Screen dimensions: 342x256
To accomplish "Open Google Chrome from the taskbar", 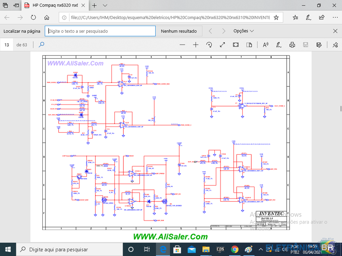I will pyautogui.click(x=235, y=249).
